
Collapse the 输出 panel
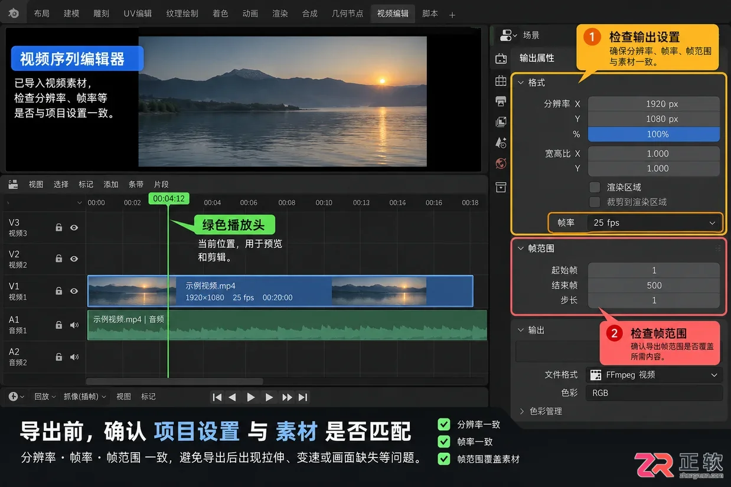point(521,330)
